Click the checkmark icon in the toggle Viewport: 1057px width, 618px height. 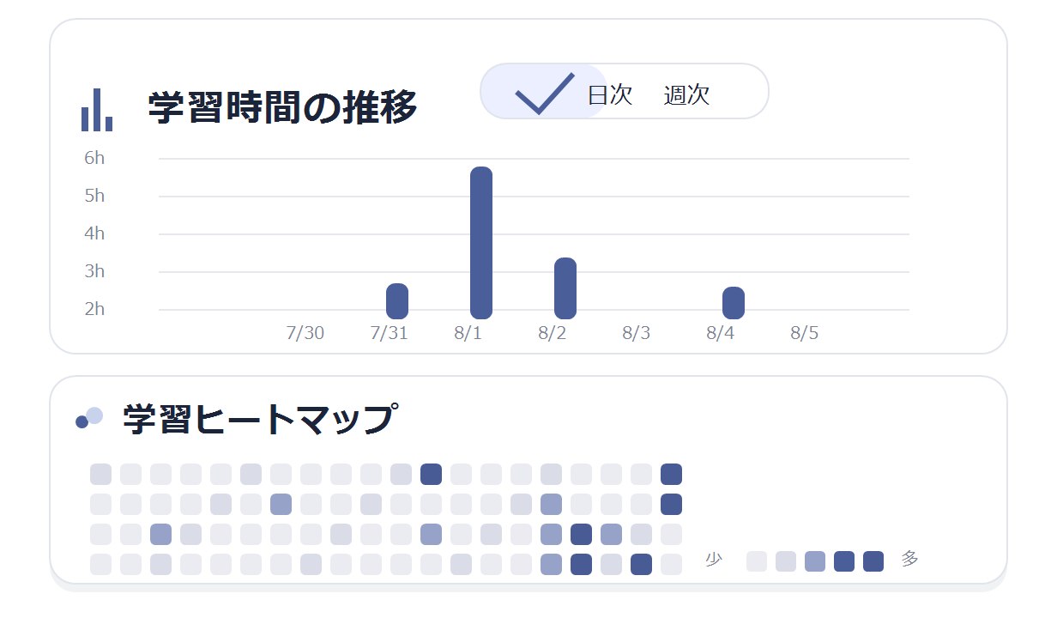click(x=545, y=93)
